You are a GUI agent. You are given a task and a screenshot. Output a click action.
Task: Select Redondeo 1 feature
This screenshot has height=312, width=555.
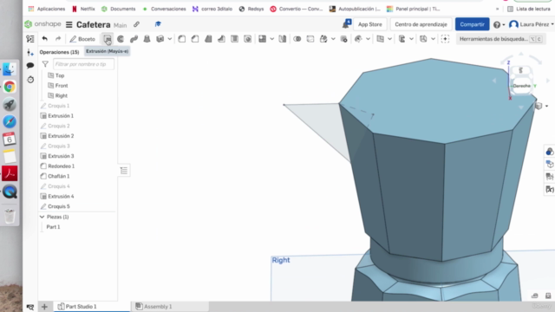(62, 166)
